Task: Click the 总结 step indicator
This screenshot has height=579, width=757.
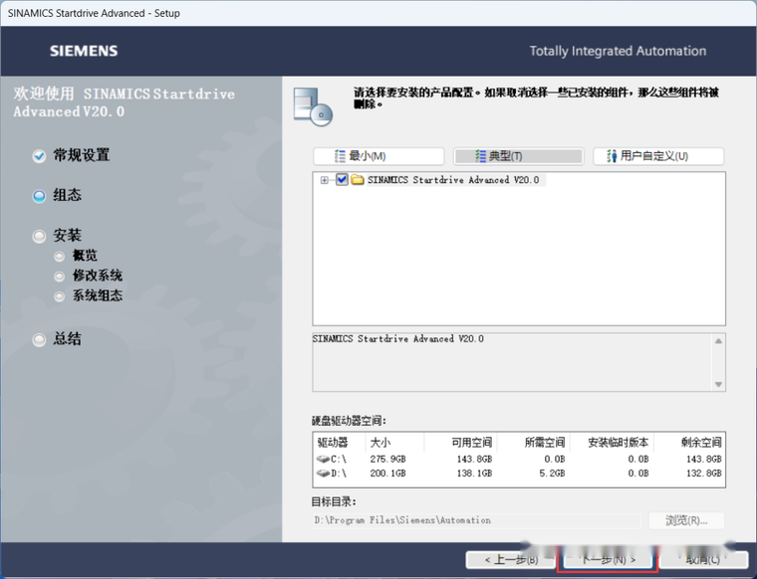Action: pyautogui.click(x=39, y=339)
